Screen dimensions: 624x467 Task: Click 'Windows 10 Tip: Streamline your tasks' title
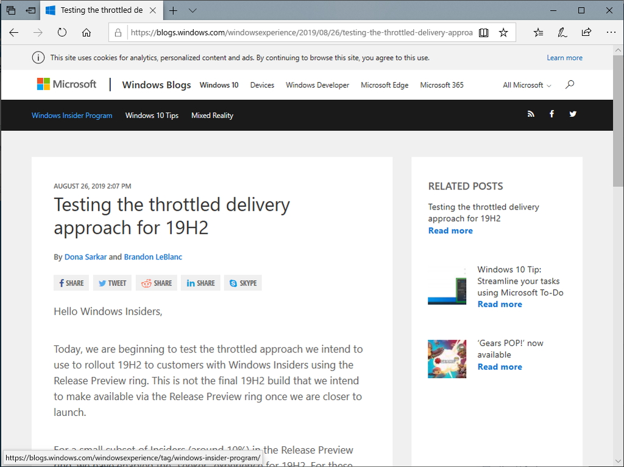(x=520, y=281)
